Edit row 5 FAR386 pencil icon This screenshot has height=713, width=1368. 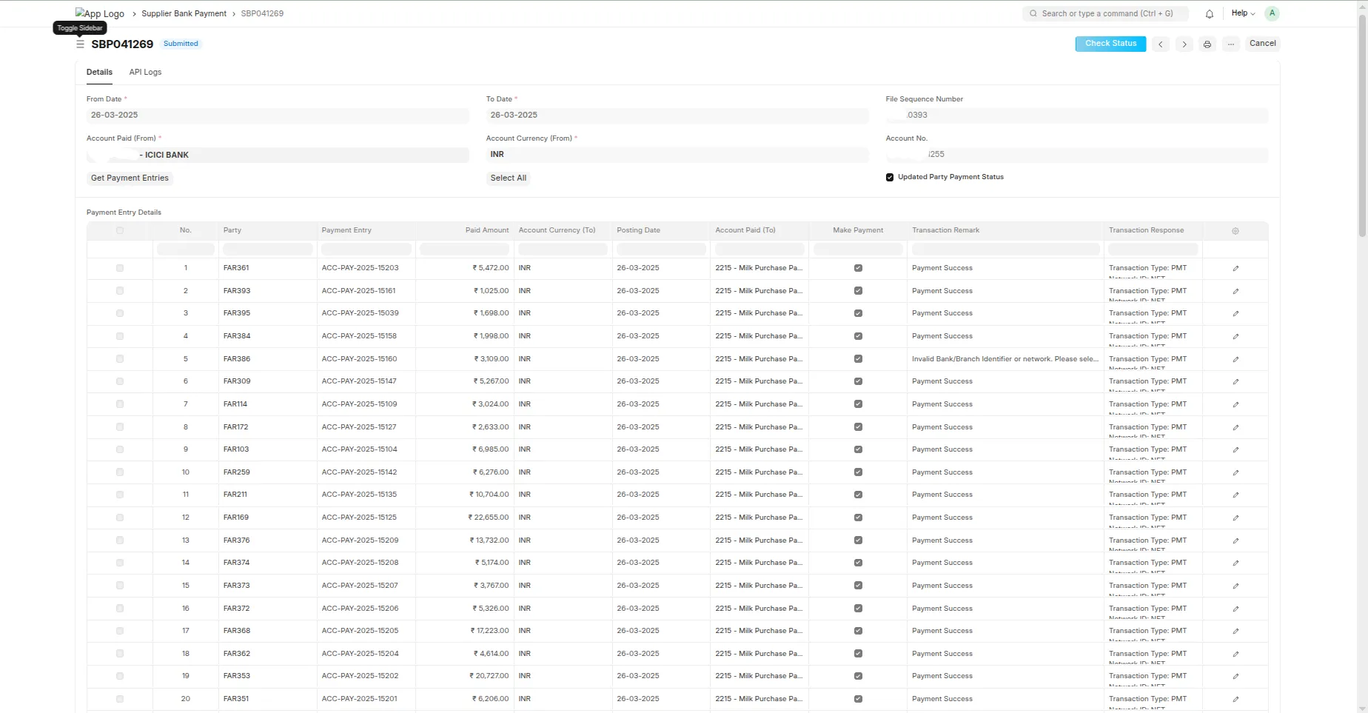point(1235,359)
